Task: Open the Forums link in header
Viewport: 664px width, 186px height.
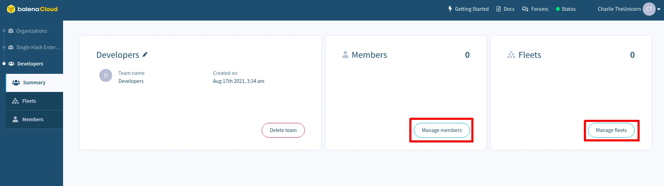Action: pos(539,9)
